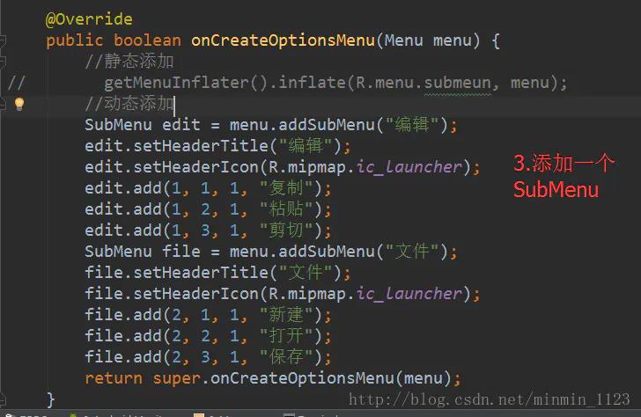Click the 'Menu menu' parameter in the signature
The height and width of the screenshot is (417, 641).
tap(427, 40)
